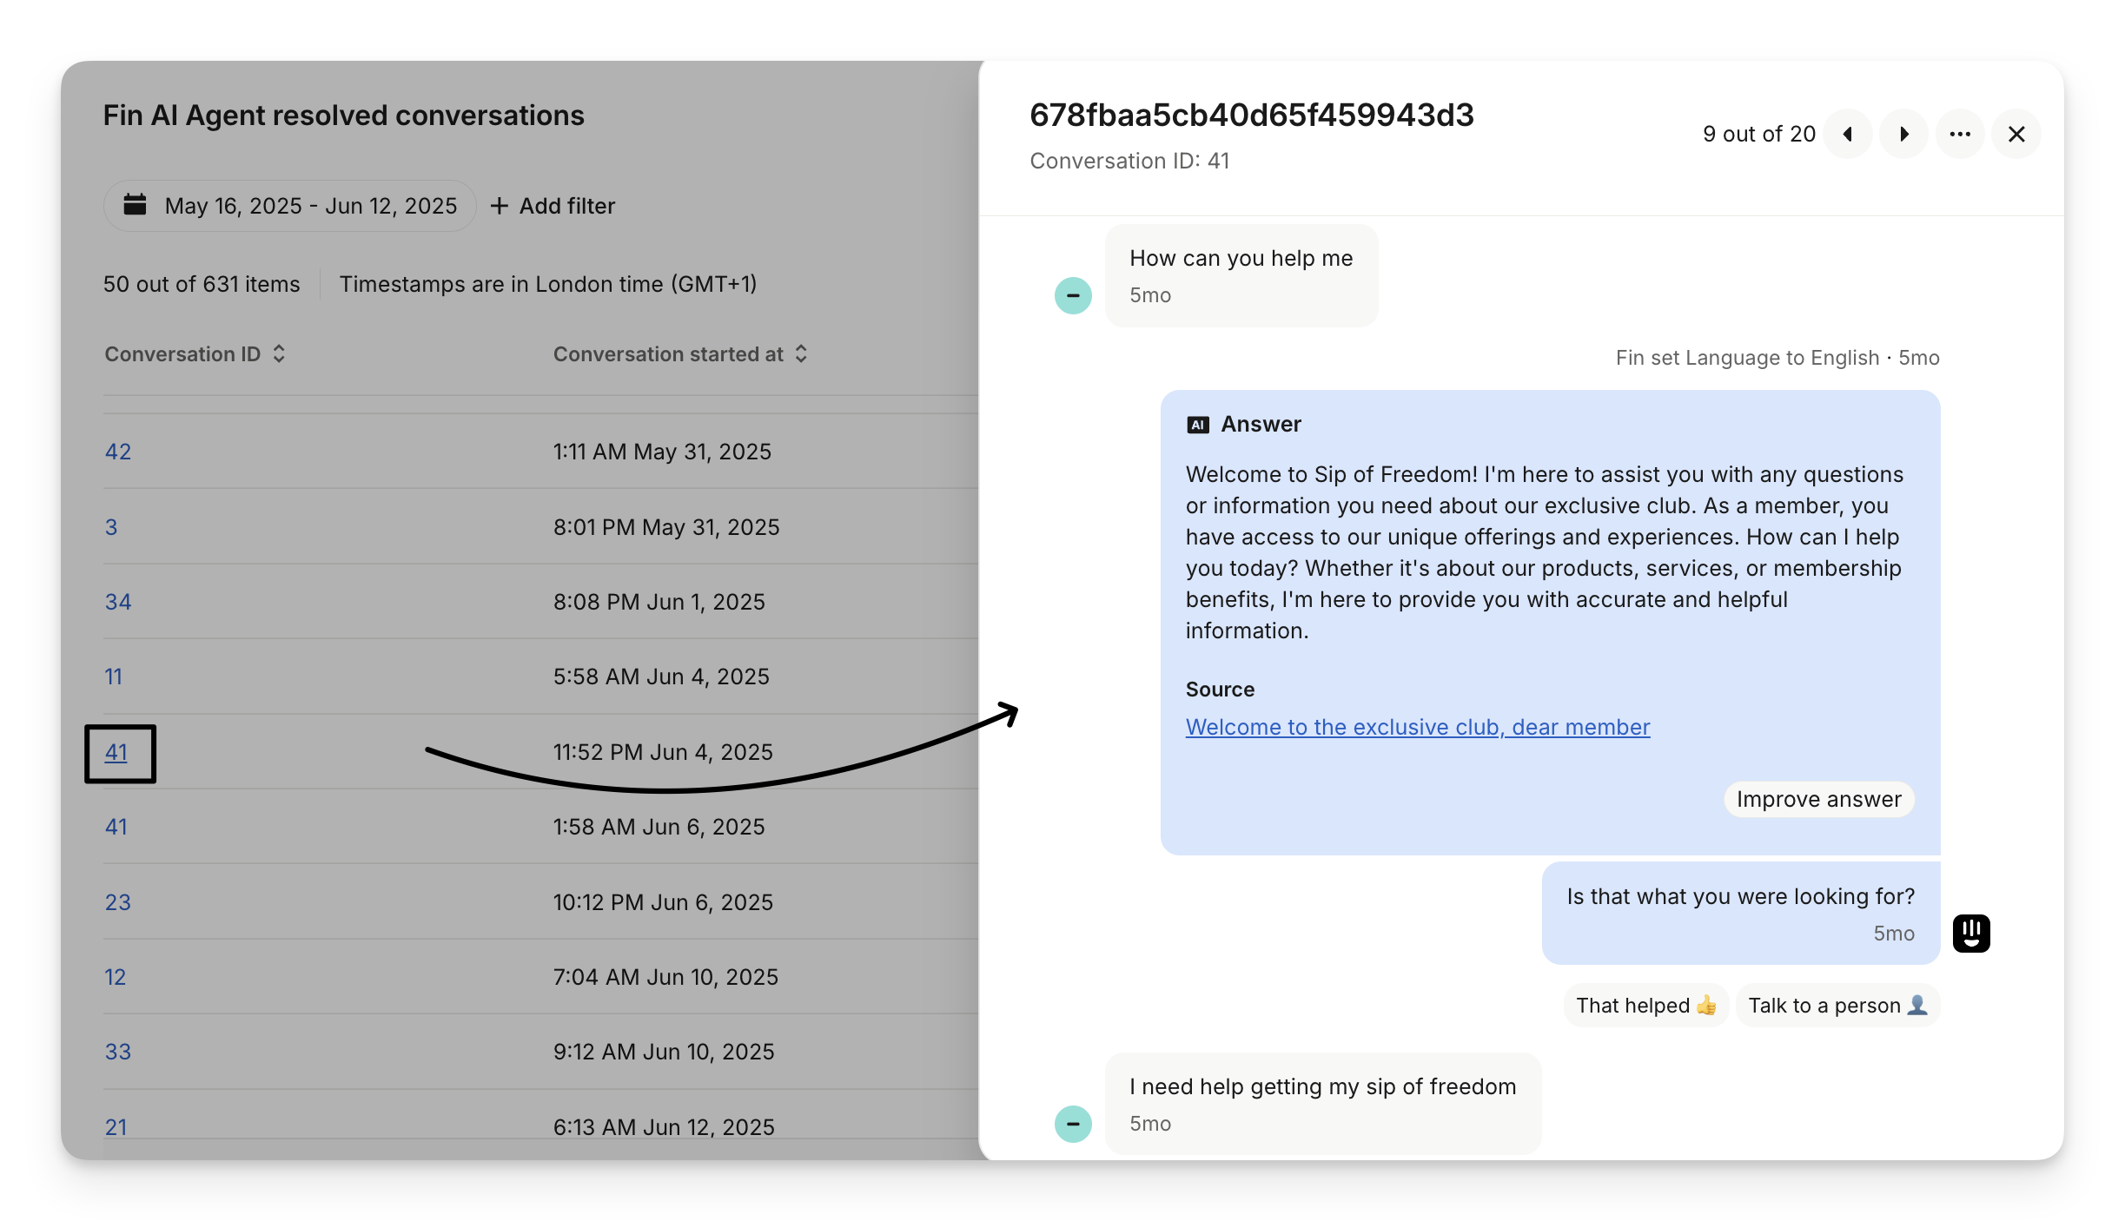Open 'Welcome to the exclusive club' source link
Screen dimensions: 2125x1221
(1417, 727)
